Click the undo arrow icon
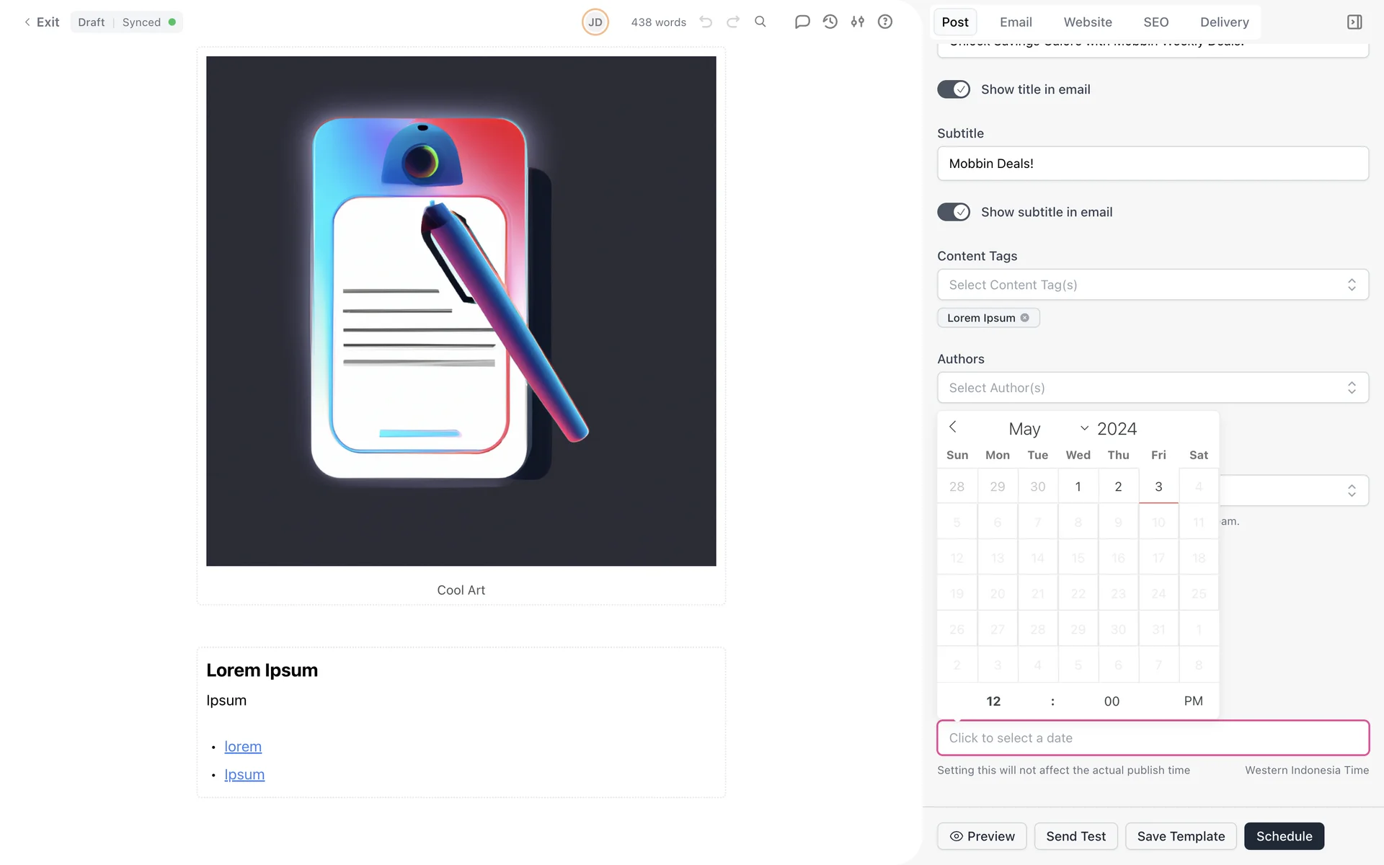The height and width of the screenshot is (865, 1384). 706,22
